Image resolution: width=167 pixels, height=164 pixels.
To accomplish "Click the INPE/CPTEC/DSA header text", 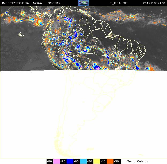I will point(16,3).
